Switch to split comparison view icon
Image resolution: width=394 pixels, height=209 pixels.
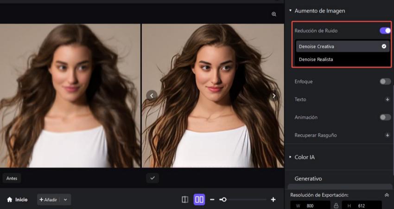[185, 199]
